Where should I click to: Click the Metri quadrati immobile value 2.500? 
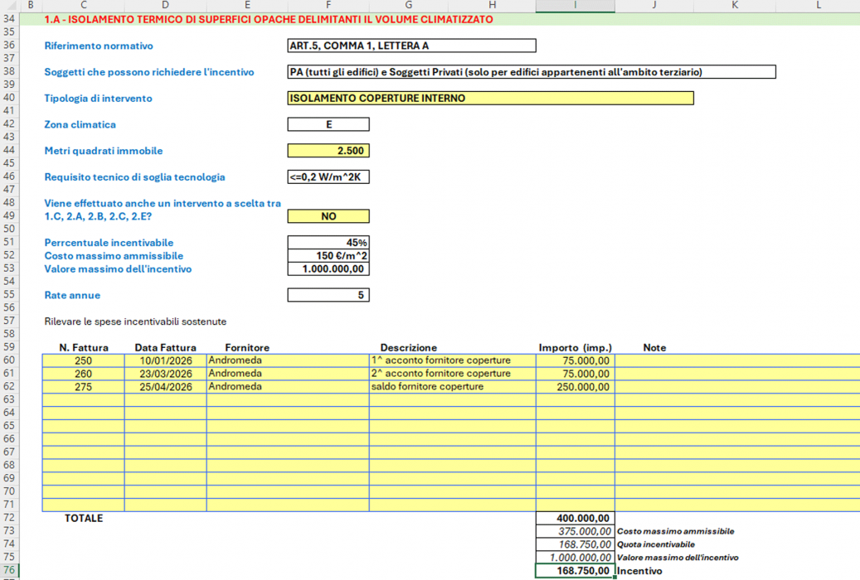(x=328, y=151)
